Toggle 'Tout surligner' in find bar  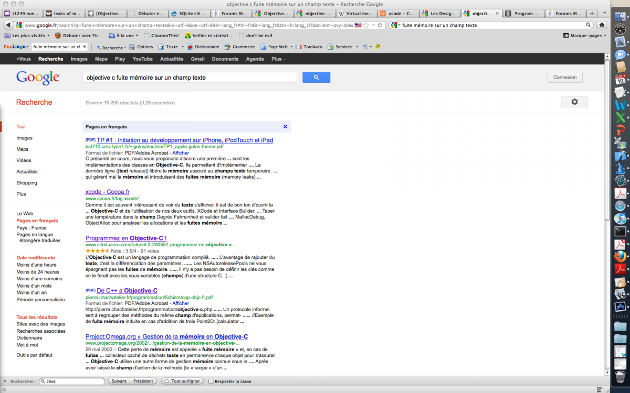pyautogui.click(x=183, y=381)
